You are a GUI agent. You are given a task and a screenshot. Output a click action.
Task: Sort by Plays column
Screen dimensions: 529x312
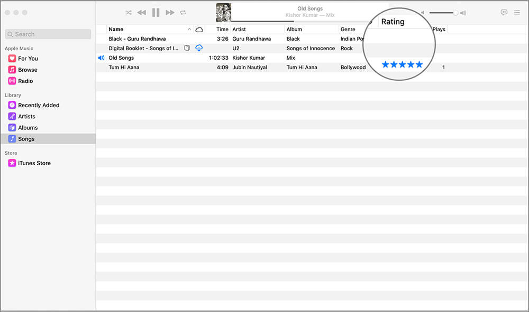pos(439,29)
